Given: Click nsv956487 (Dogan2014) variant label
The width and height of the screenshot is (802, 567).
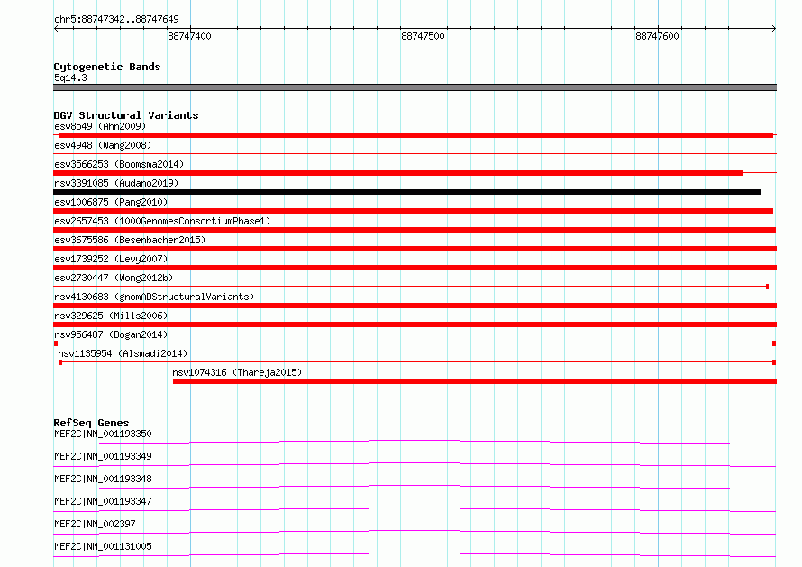Looking at the screenshot, I should (x=111, y=334).
